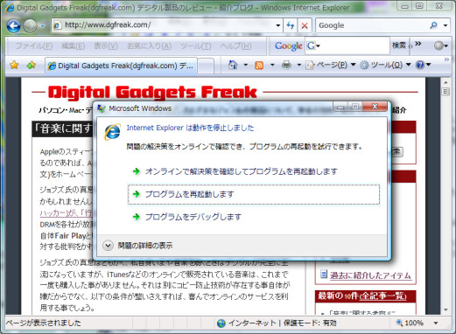Image resolution: width=456 pixels, height=334 pixels.
Task: Open the recent pages dropdown beside Forward
Action: click(x=43, y=26)
